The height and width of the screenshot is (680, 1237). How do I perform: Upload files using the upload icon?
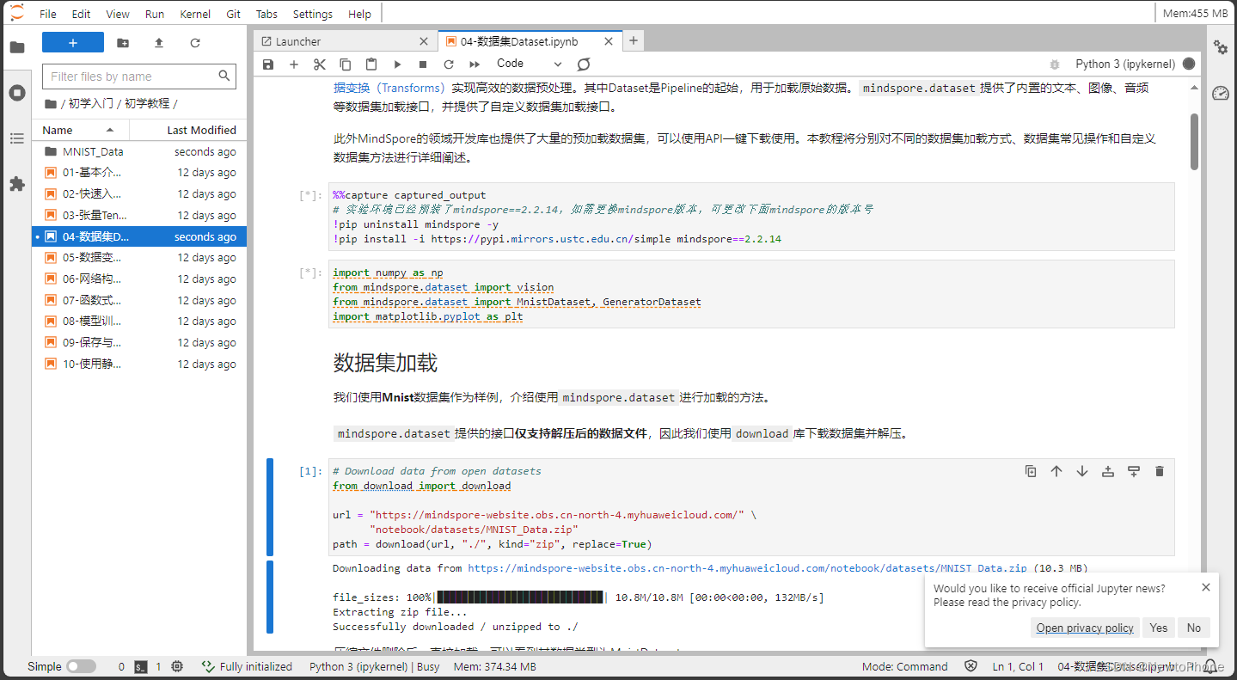(159, 42)
